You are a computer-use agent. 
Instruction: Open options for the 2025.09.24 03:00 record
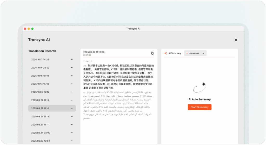(x=71, y=133)
